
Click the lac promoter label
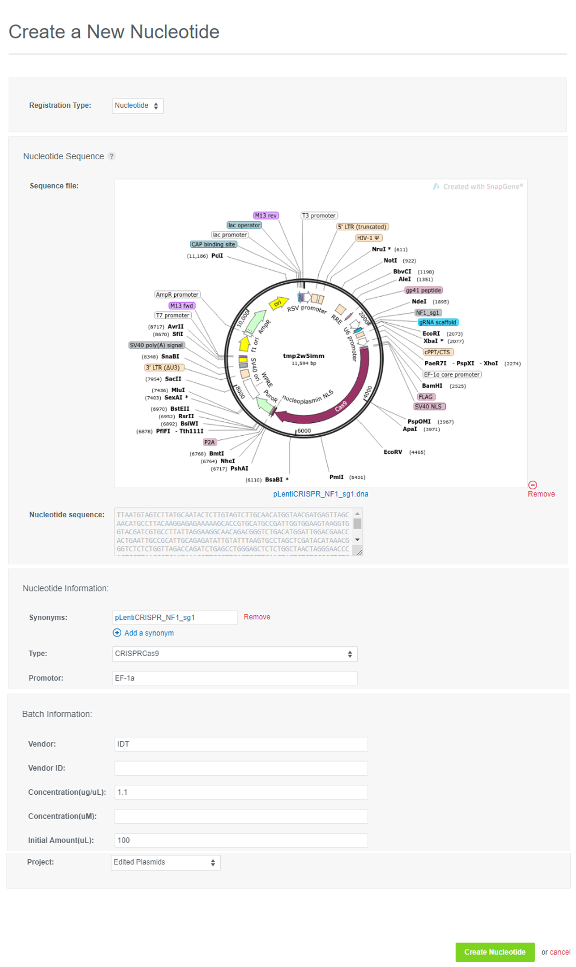230,235
